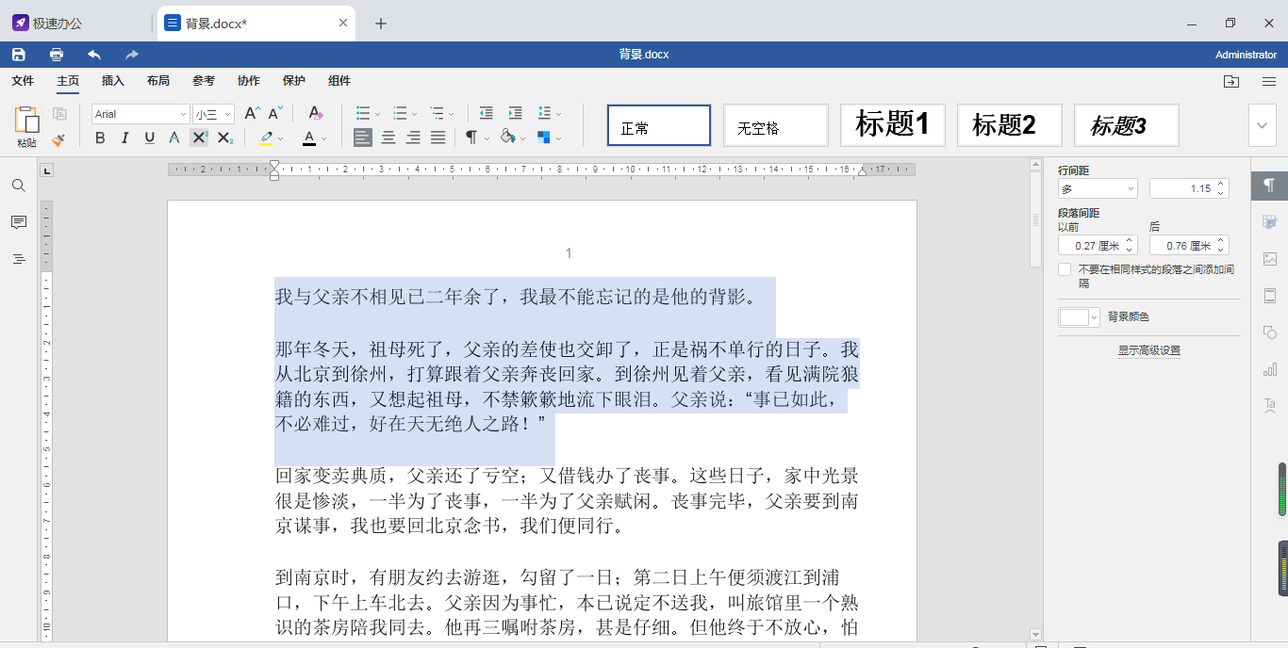
Task: Undo the last action
Action: pos(94,55)
